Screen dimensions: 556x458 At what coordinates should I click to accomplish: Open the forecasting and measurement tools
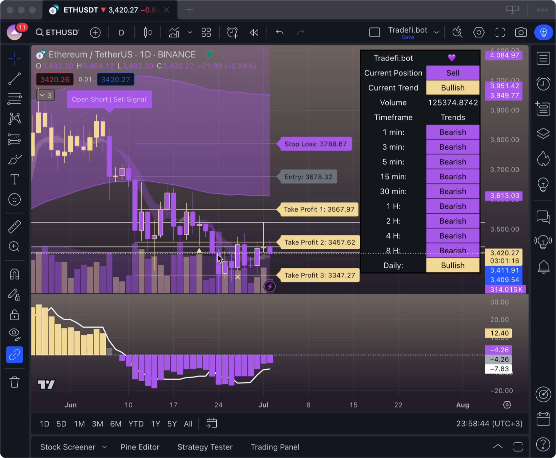[x=14, y=139]
